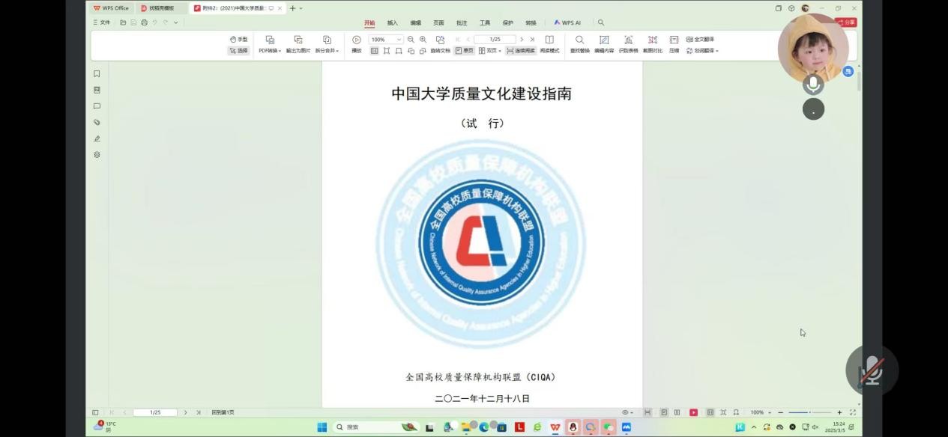Click the Edit Content (编辑内容) tool
948x437 pixels.
(604, 40)
